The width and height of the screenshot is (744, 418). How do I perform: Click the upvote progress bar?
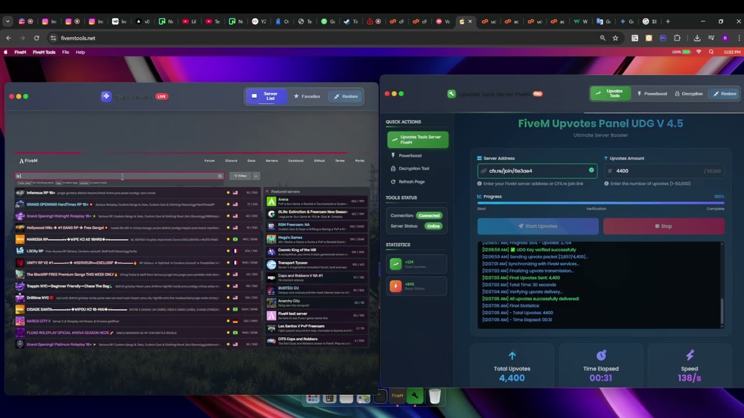point(600,203)
